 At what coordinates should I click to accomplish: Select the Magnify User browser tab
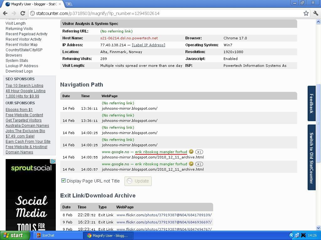[x=33, y=4]
